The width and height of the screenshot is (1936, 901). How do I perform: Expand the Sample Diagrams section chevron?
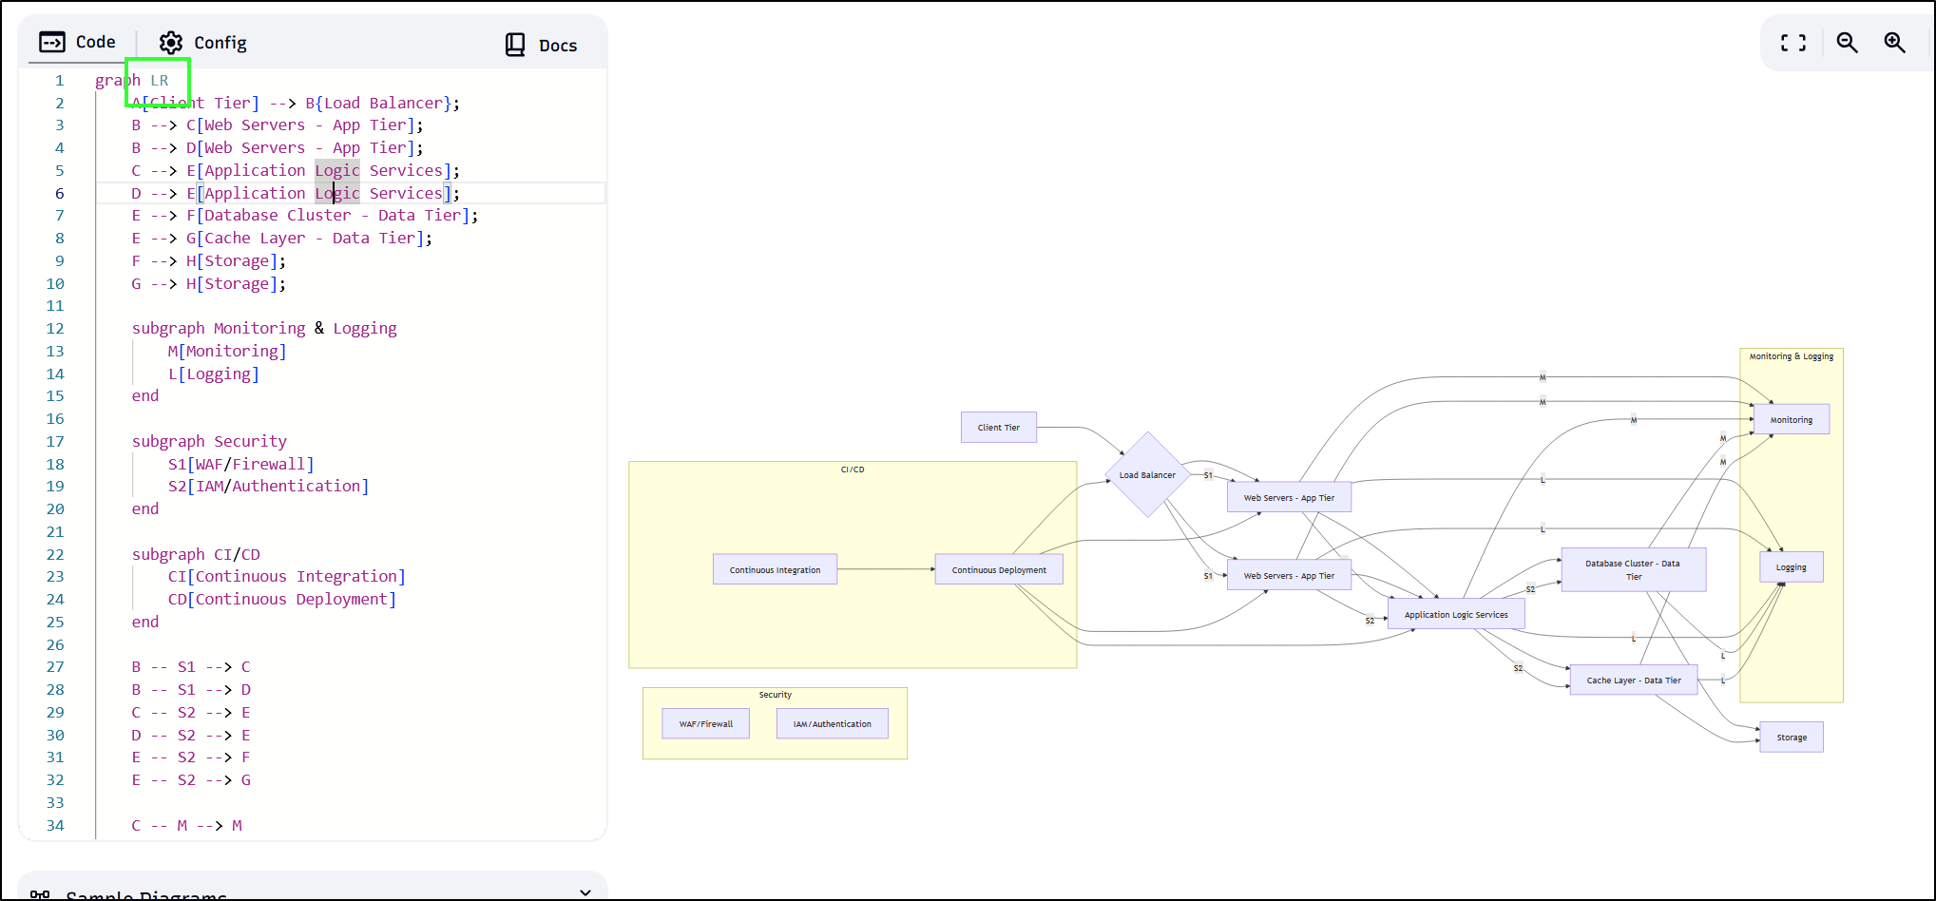point(585,891)
